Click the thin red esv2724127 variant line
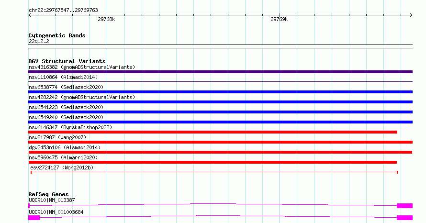 214,172
